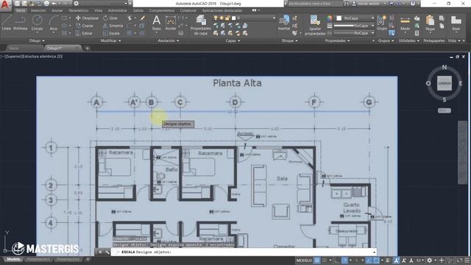Click the Desplazar (move) command

click(x=87, y=18)
